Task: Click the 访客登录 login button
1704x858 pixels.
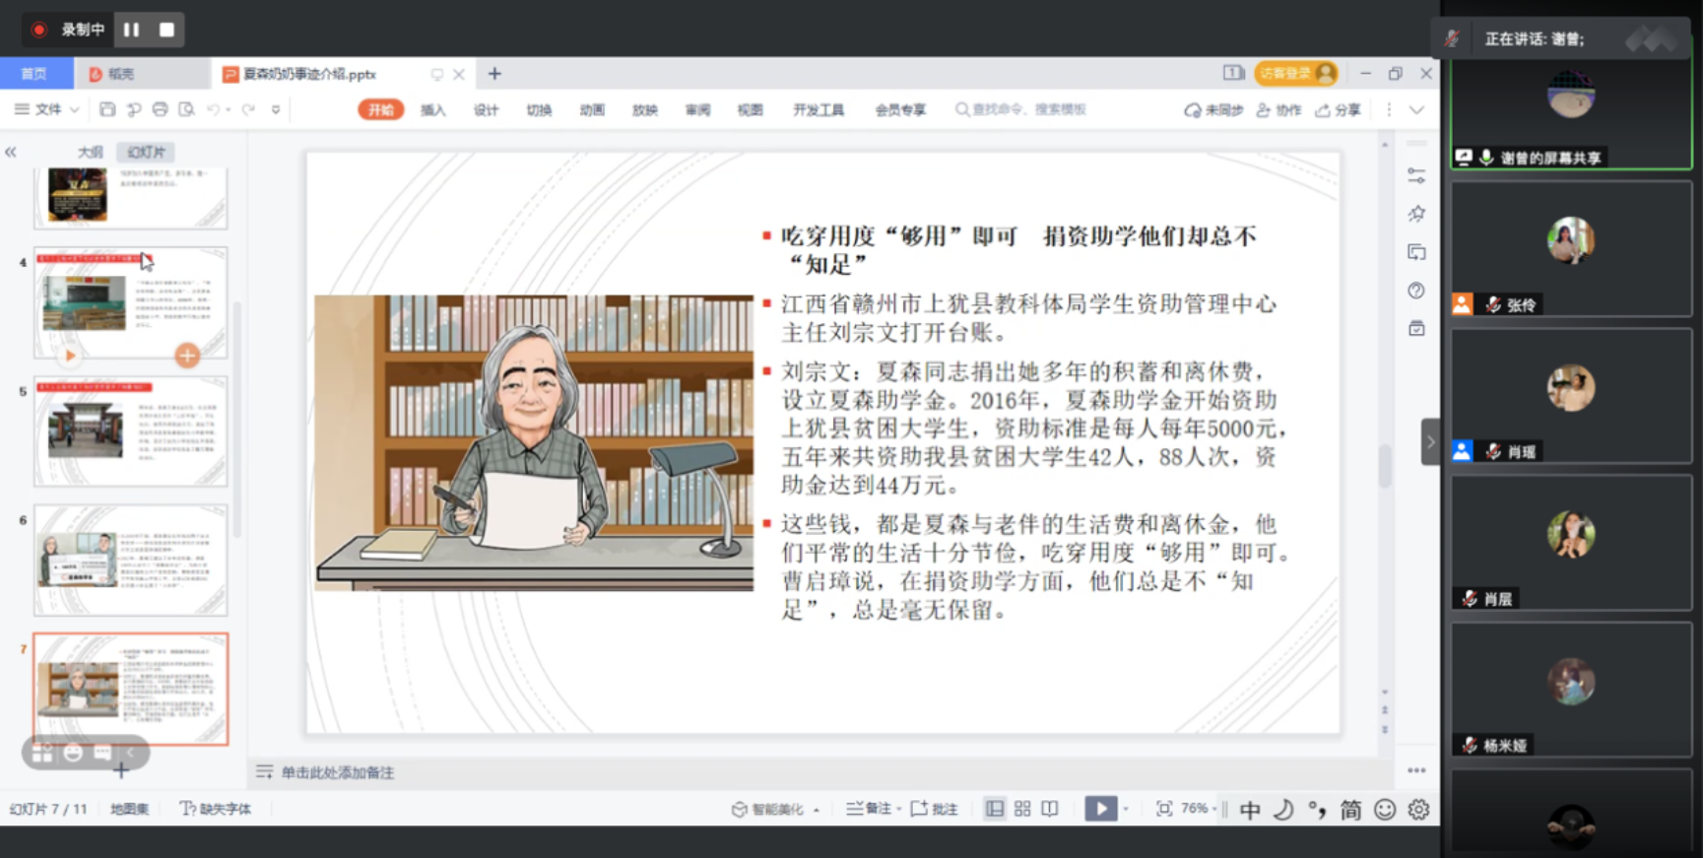Action: click(1295, 73)
